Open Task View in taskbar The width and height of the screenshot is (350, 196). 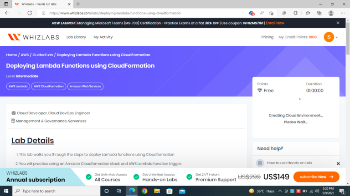point(119,191)
